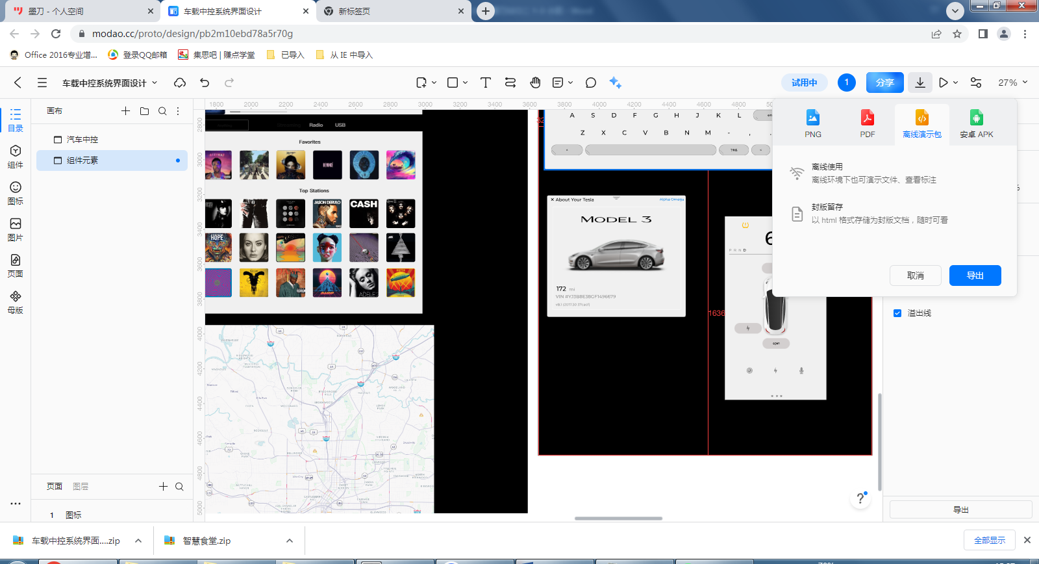This screenshot has width=1039, height=564.
Task: Open the help question mark button
Action: (860, 498)
